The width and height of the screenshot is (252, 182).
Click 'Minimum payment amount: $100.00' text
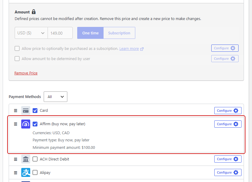coord(64,148)
